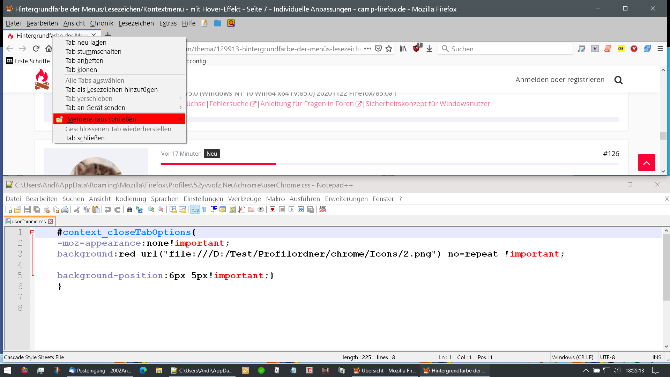Viewport: 670px width, 377px height.
Task: Click the spell check ABC icon
Action: tap(323, 209)
